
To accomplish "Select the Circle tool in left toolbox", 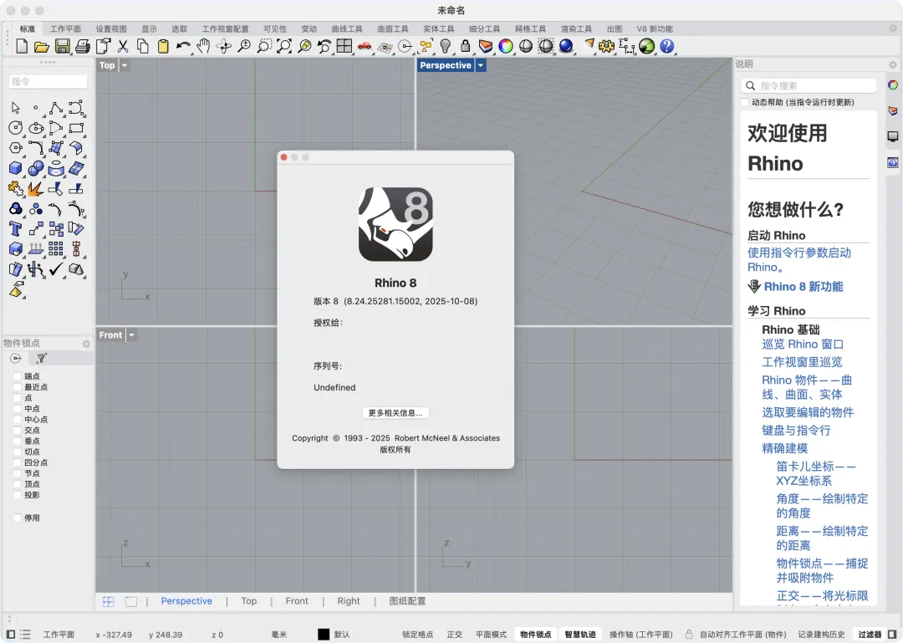I will pos(16,128).
